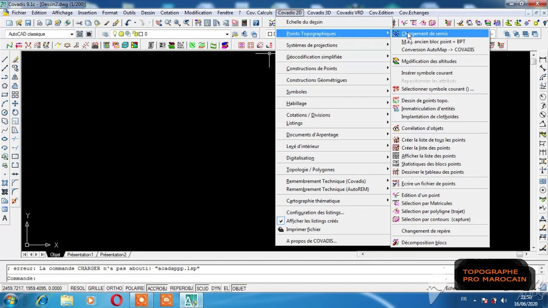This screenshot has height=308, width=548.
Task: Click the New drawing icon
Action: click(x=9, y=23)
